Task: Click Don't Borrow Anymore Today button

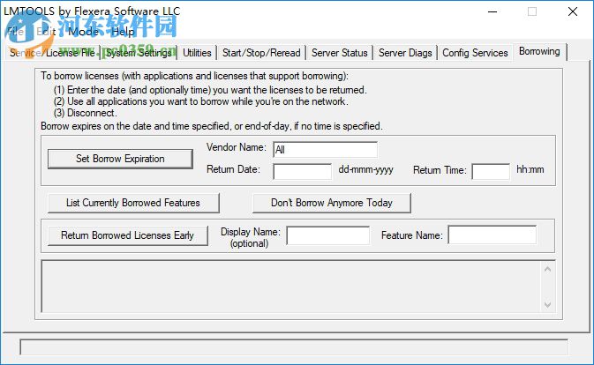Action: [x=332, y=203]
